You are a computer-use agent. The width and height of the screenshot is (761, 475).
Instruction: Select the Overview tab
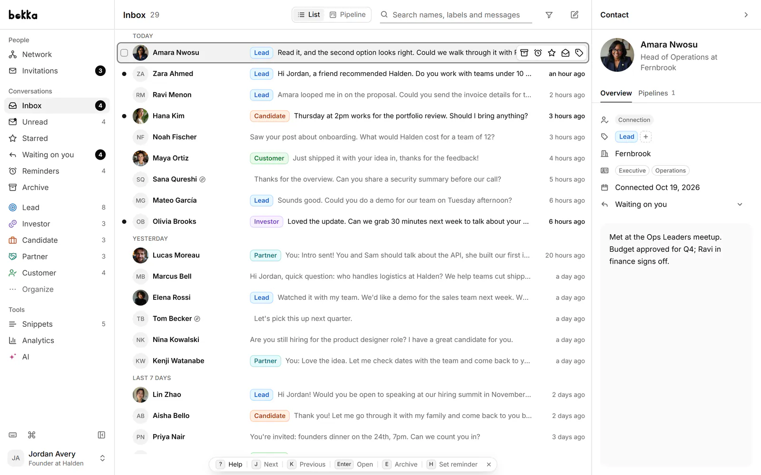[x=616, y=93]
